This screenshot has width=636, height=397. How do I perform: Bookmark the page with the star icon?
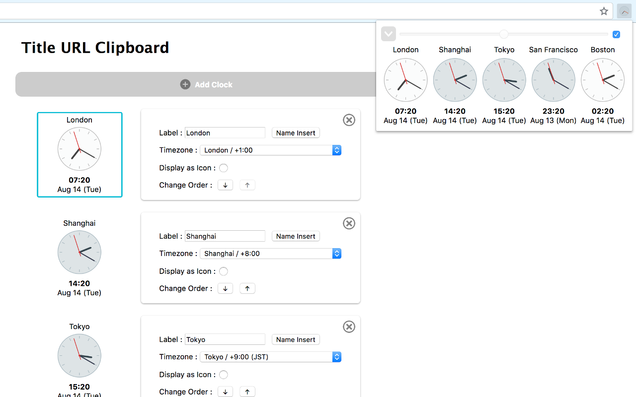(604, 11)
